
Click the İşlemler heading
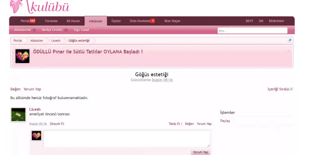227,113
